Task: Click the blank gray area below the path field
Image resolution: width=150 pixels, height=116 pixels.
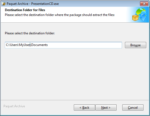Action: click(x=75, y=74)
